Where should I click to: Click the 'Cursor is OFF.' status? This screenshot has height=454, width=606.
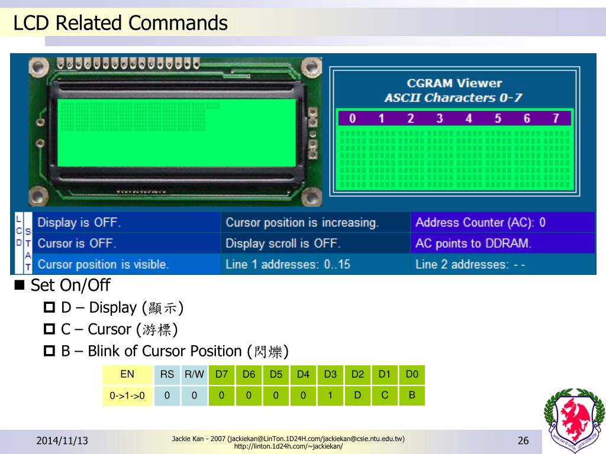pos(127,243)
